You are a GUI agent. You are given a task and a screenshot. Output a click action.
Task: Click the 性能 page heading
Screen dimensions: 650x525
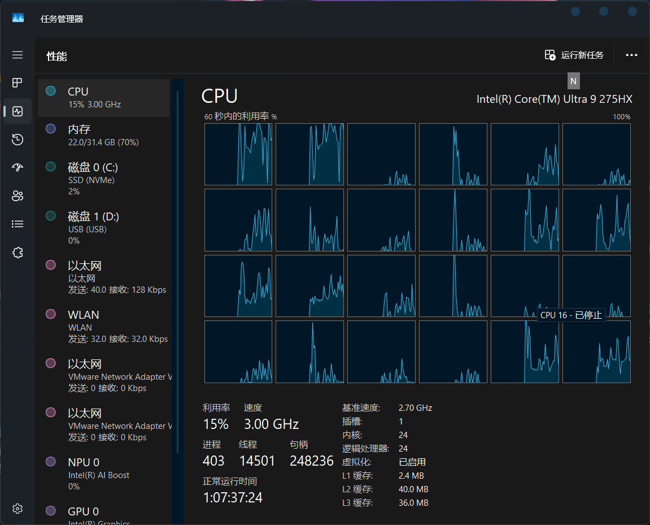pos(57,57)
